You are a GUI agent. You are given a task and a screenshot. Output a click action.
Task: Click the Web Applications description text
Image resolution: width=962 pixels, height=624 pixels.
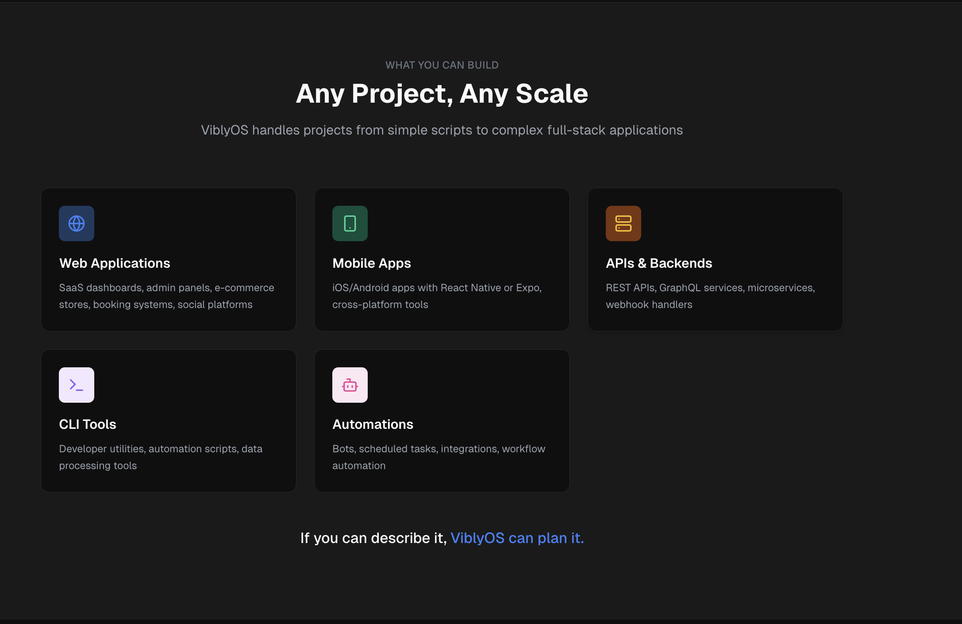166,296
